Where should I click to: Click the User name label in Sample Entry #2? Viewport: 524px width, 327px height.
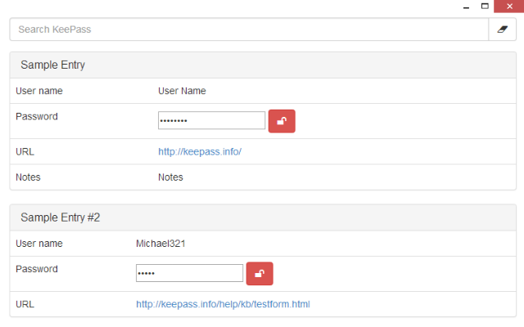39,244
